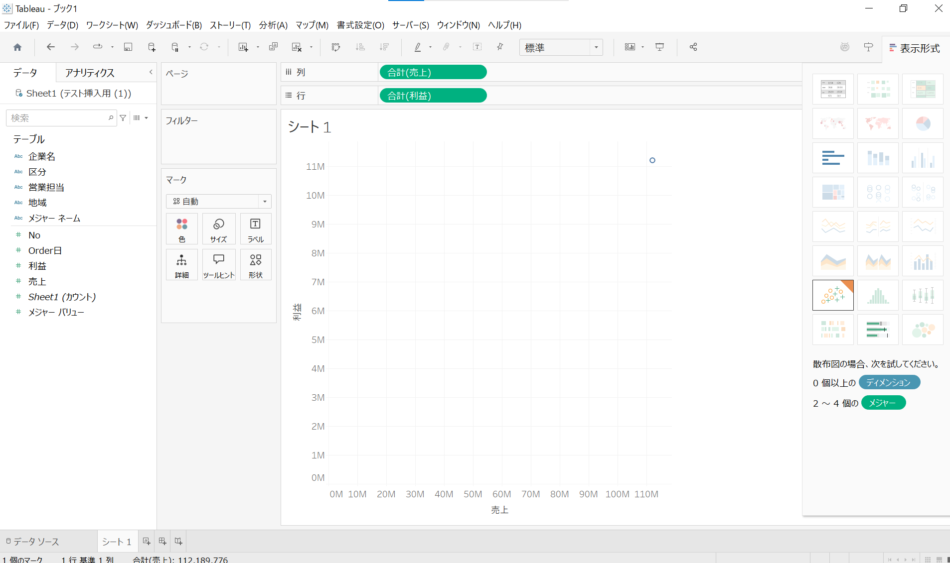This screenshot has height=563, width=950.
Task: Click the Home start page icon
Action: tap(17, 47)
